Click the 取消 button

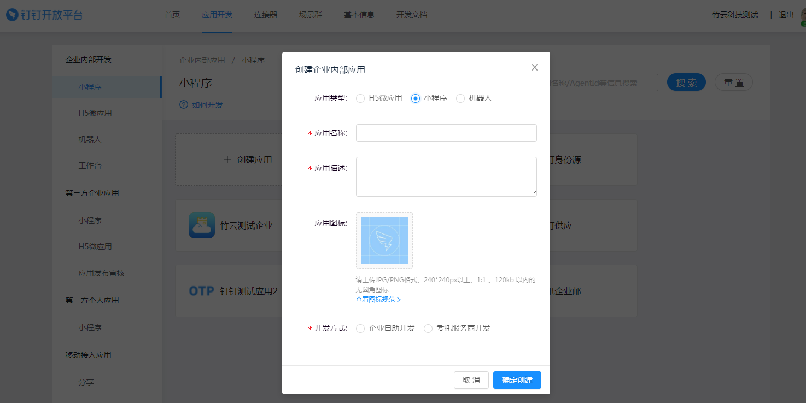(471, 380)
